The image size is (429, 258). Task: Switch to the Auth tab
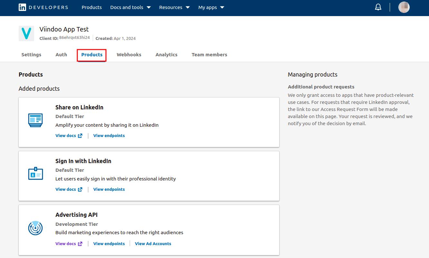click(61, 55)
